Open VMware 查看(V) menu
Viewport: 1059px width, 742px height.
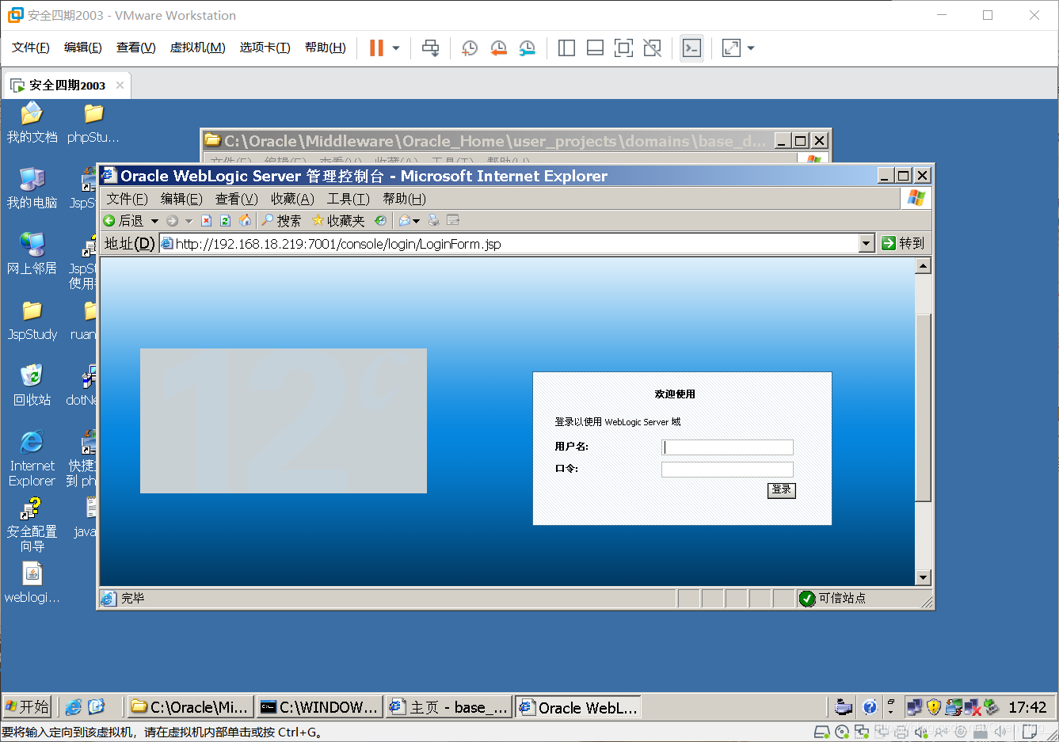coord(136,48)
